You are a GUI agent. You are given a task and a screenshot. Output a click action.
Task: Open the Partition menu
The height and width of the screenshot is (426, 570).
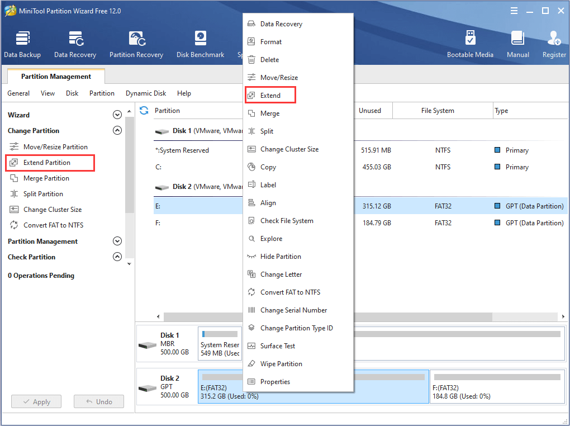click(x=102, y=93)
